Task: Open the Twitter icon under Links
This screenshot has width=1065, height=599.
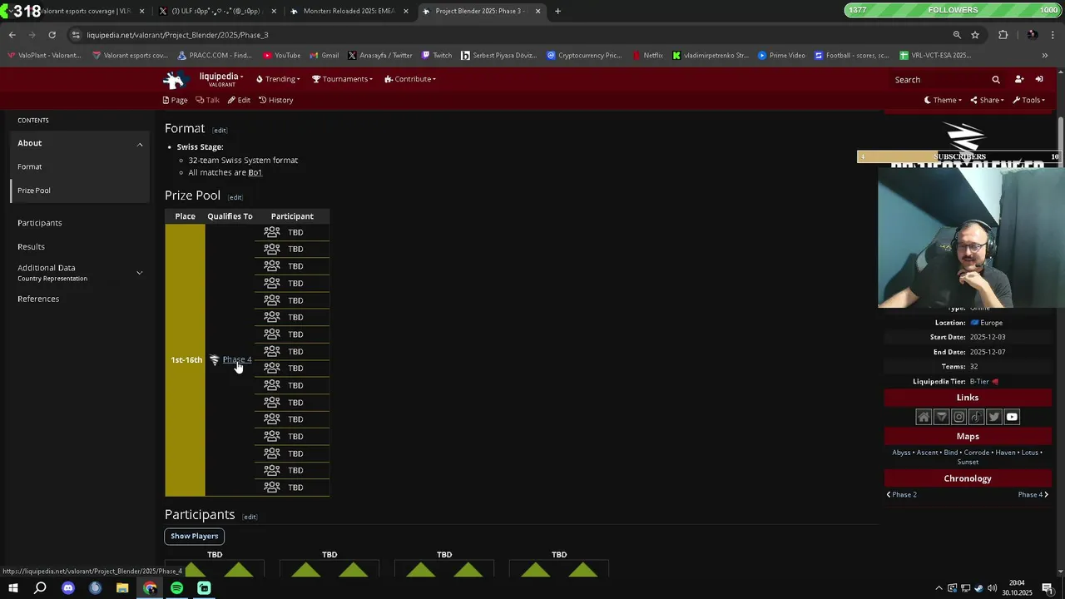Action: (x=993, y=417)
